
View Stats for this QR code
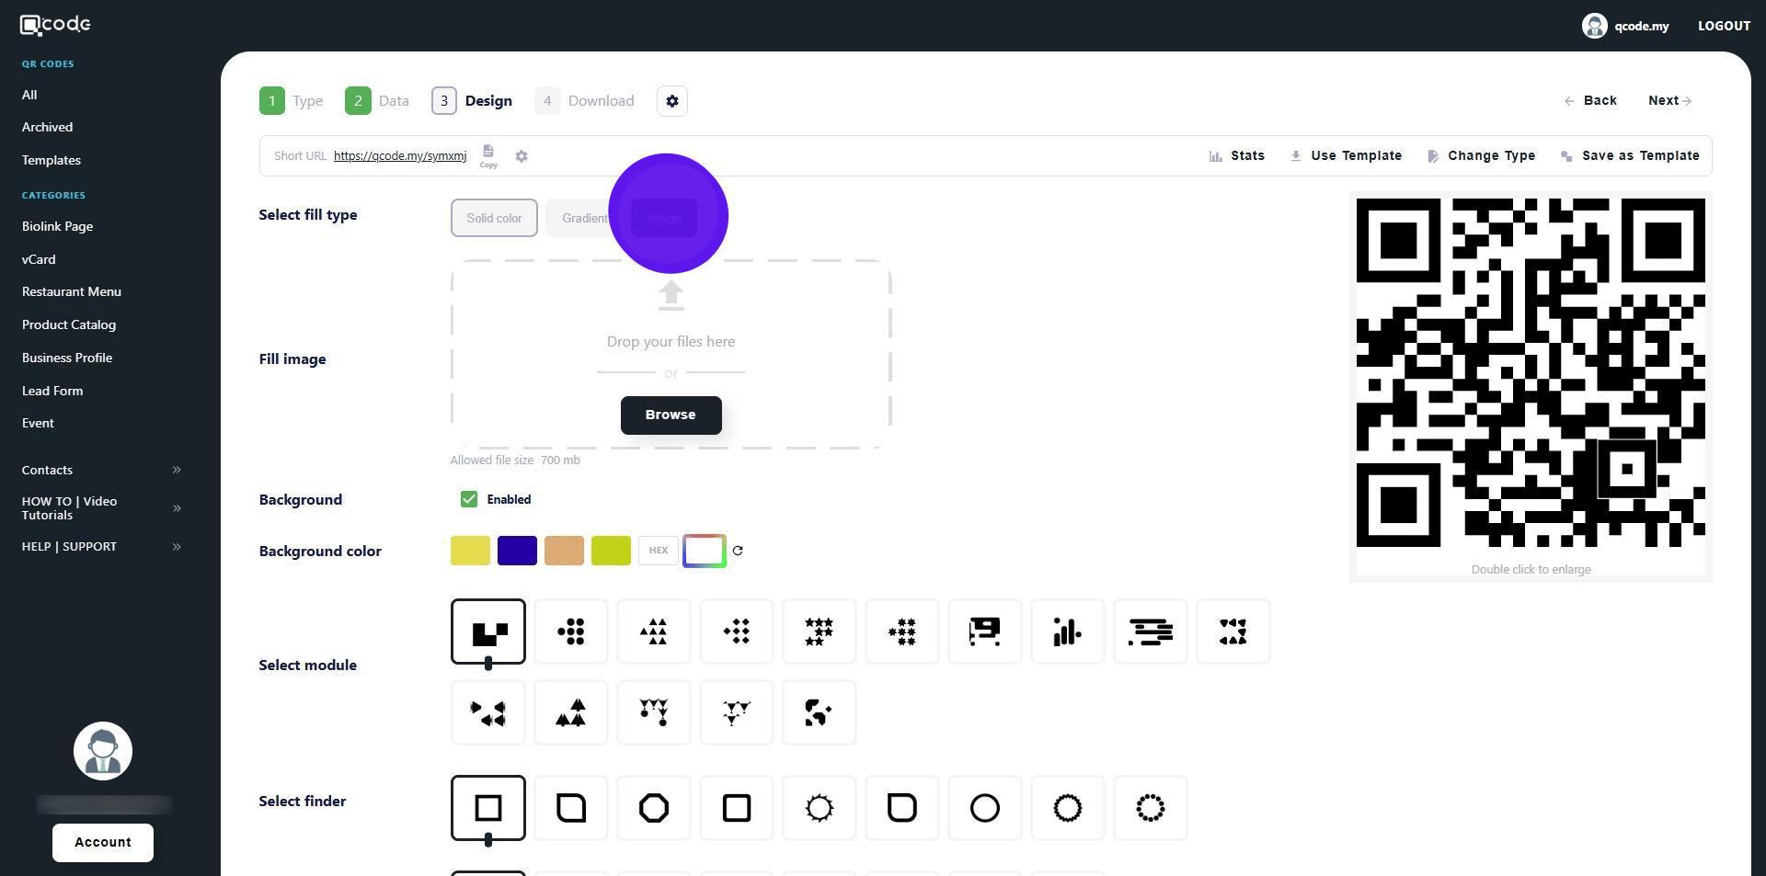(1237, 156)
